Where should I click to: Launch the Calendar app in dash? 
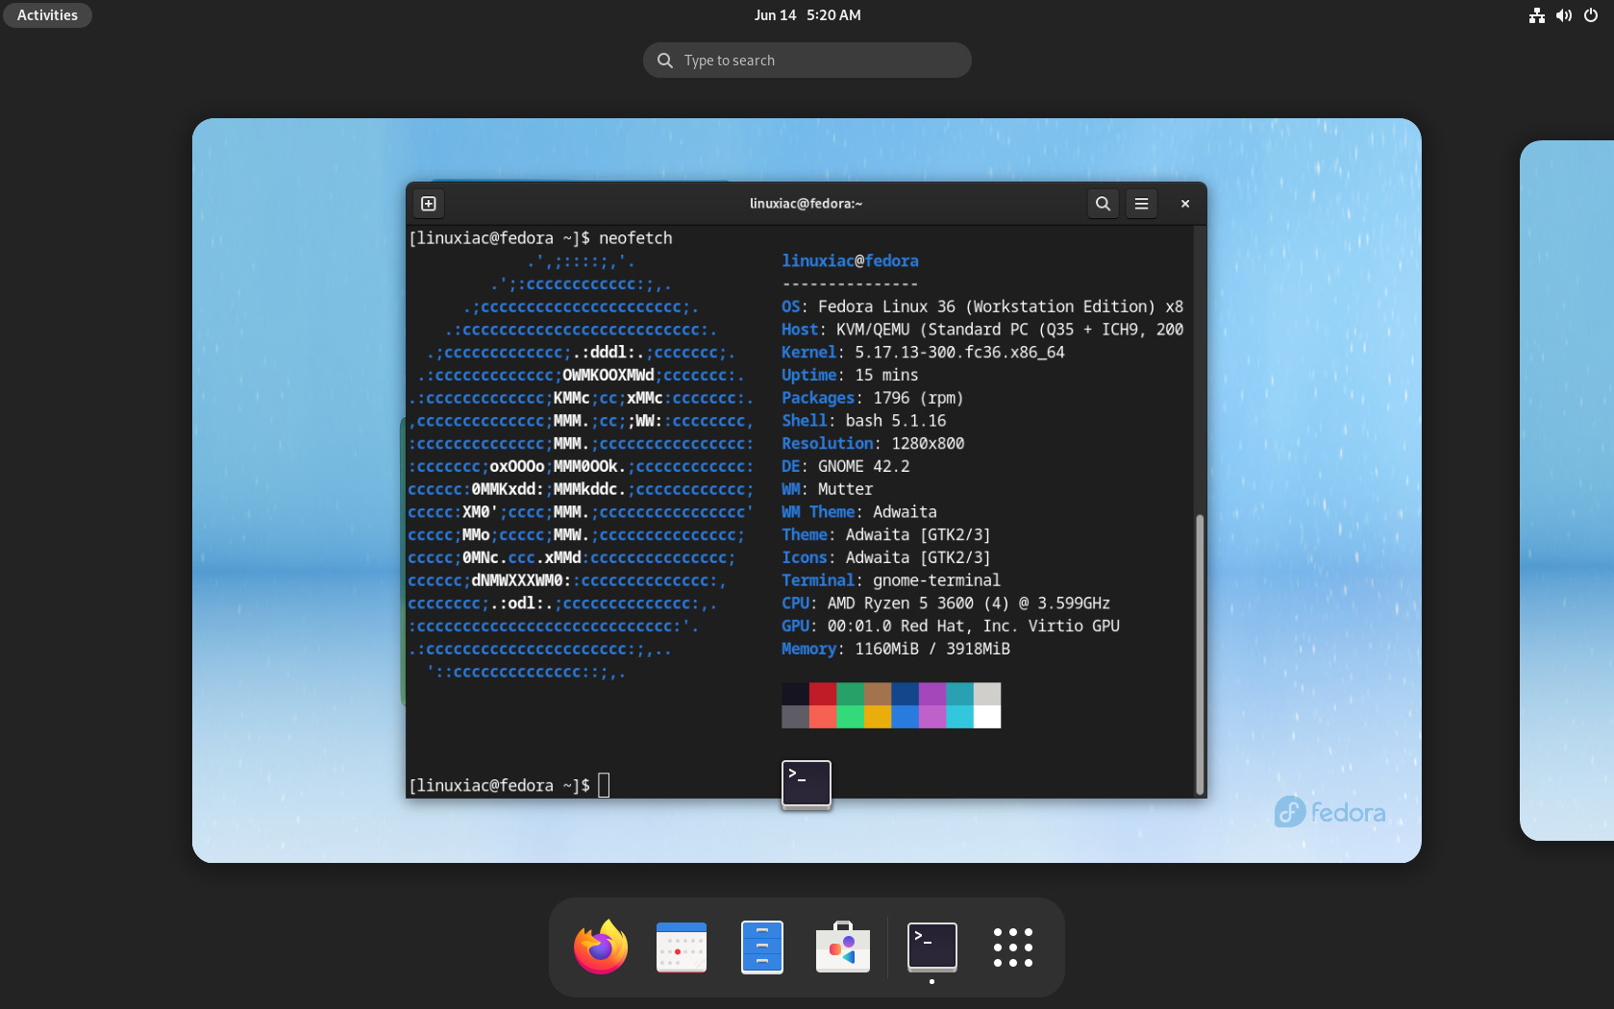[682, 947]
